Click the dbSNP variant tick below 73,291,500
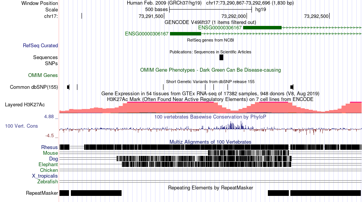This screenshot has width=362, height=202. [x=163, y=87]
